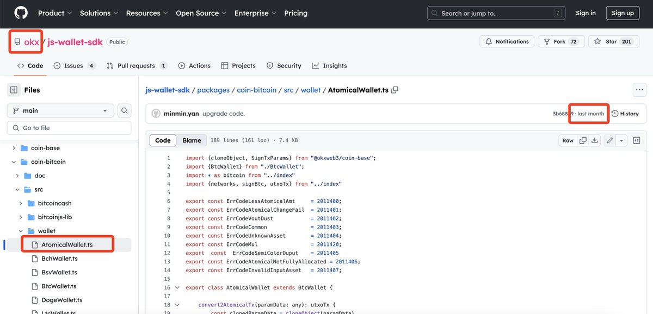
Task: Open minmin.yan author link
Action: 181,114
